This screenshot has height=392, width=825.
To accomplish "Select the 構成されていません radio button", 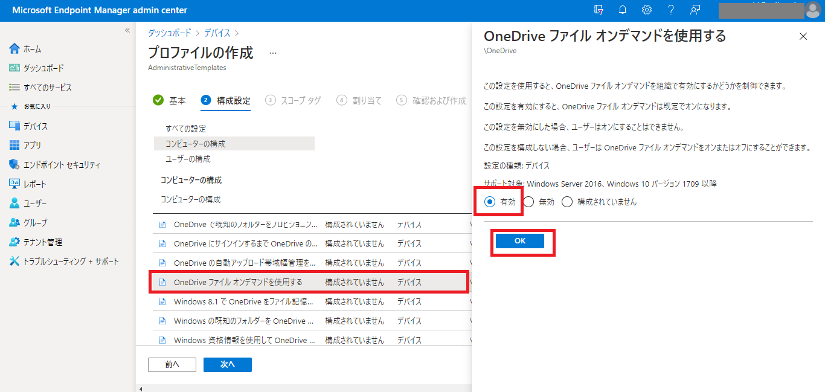I will click(567, 202).
